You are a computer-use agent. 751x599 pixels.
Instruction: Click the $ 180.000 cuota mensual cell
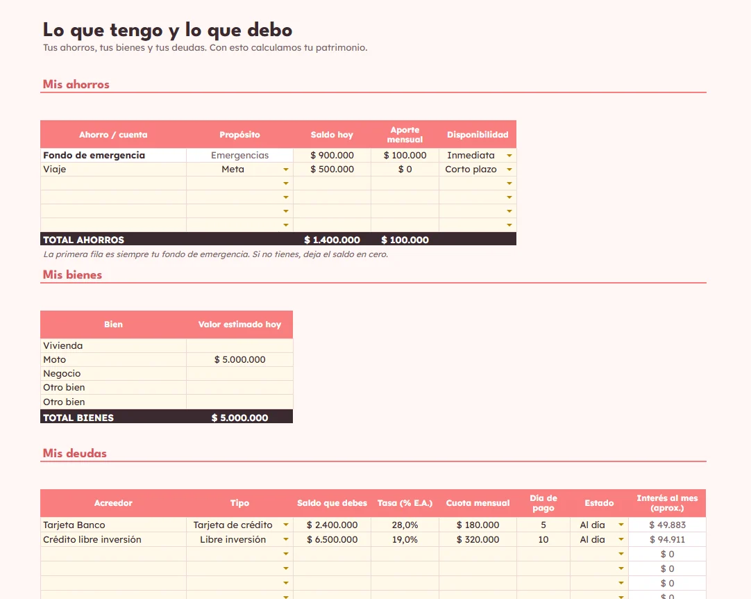coord(478,525)
